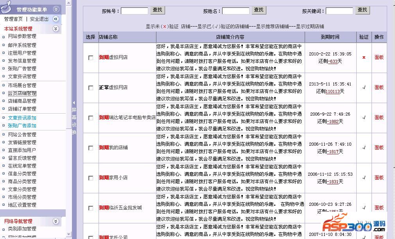Click 查找 button next to 按帐号
The width and height of the screenshot is (395, 239).
[x=158, y=10]
